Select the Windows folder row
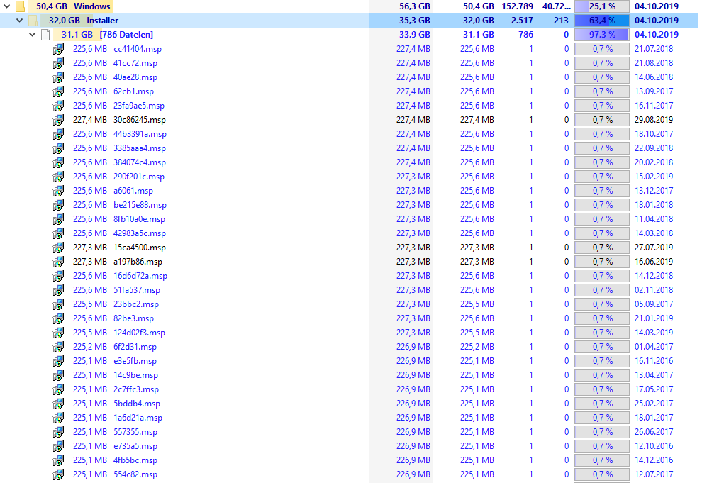This screenshot has width=702, height=483. coord(349,6)
